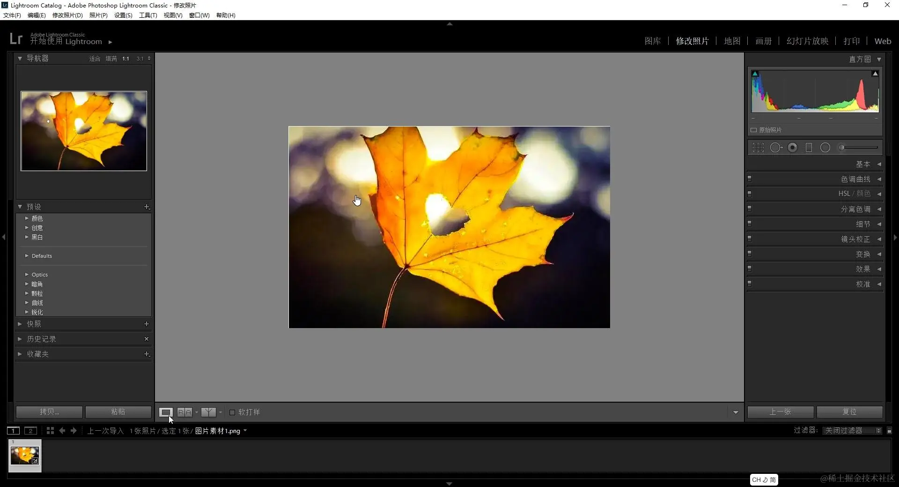Open navigator zoom ratio stepper arrows
This screenshot has height=487, width=899.
149,59
